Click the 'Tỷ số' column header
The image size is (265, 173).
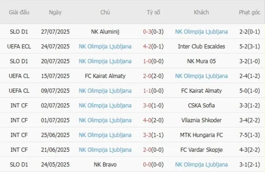pos(153,12)
